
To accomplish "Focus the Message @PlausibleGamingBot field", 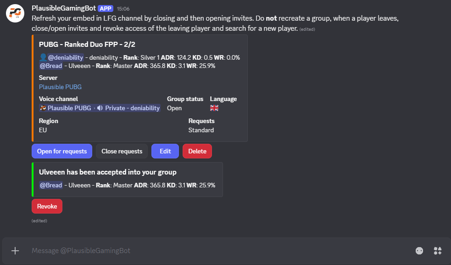I will coord(218,251).
